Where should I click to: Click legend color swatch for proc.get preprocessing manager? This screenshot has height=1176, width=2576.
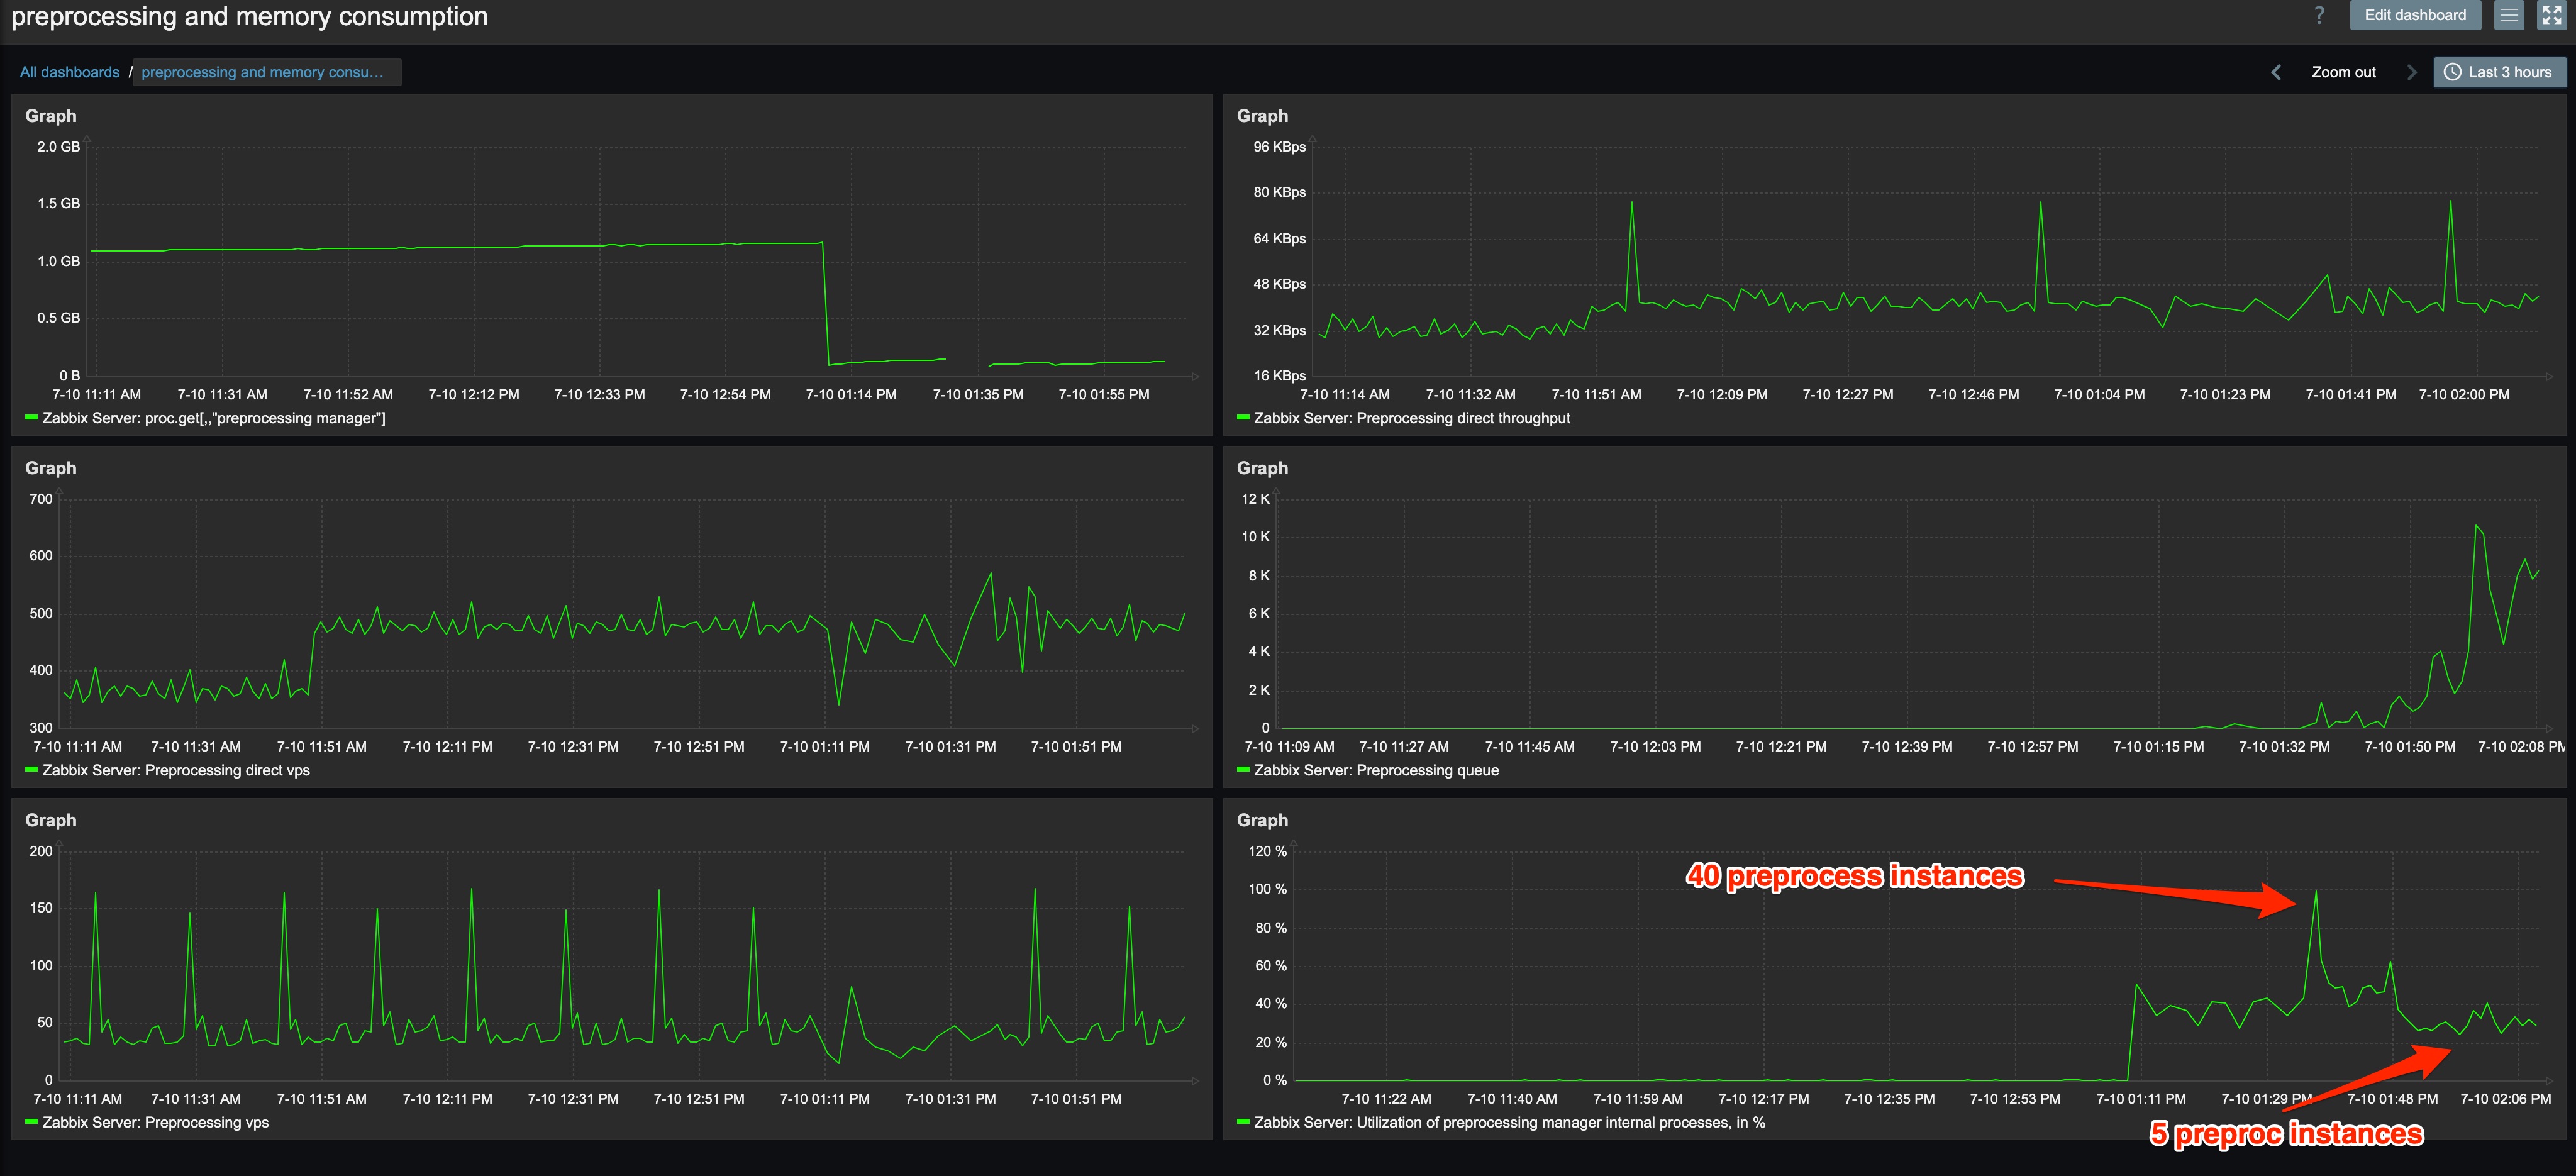(31, 418)
